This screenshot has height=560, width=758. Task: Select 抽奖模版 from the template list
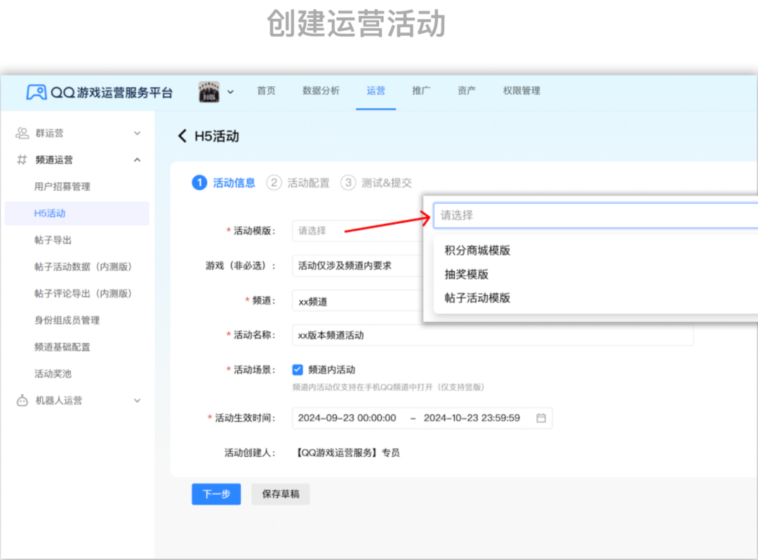coord(467,274)
